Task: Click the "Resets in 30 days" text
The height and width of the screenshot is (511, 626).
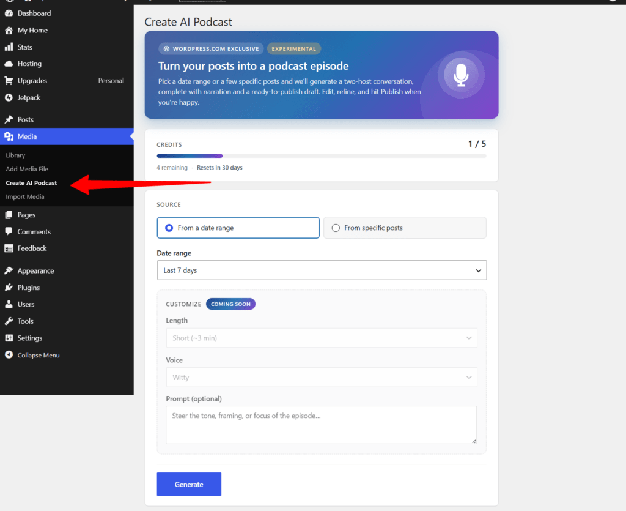Action: 219,168
